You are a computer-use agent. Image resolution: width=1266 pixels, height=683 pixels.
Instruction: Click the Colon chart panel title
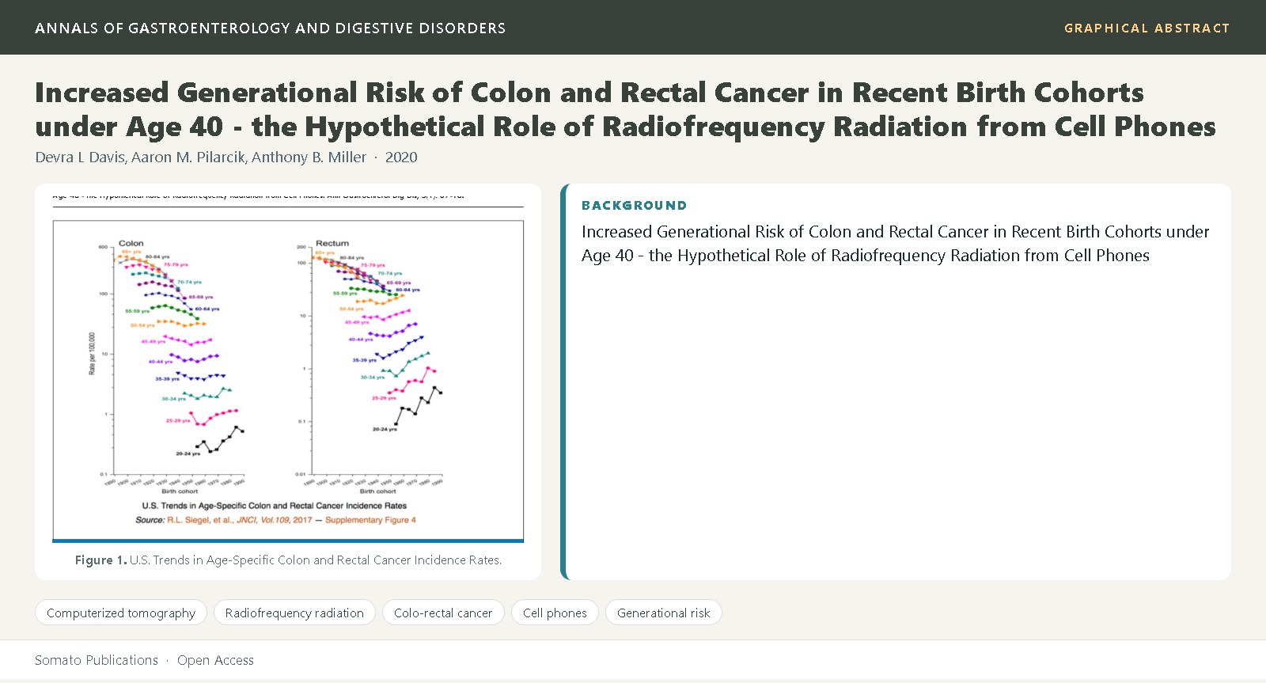tap(131, 243)
